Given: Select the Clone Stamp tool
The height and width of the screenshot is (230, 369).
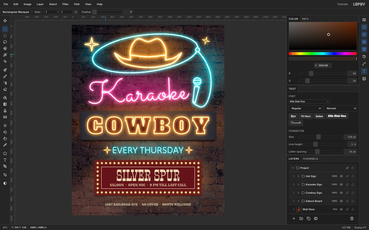Looking at the screenshot, I should click(x=5, y=110).
